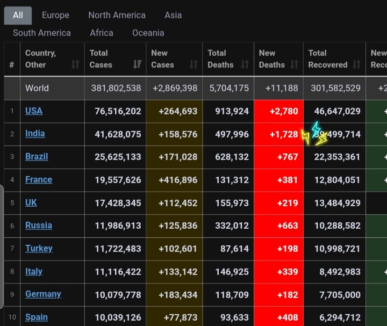
Task: Click India new deaths +1,728
Action: coord(284,134)
